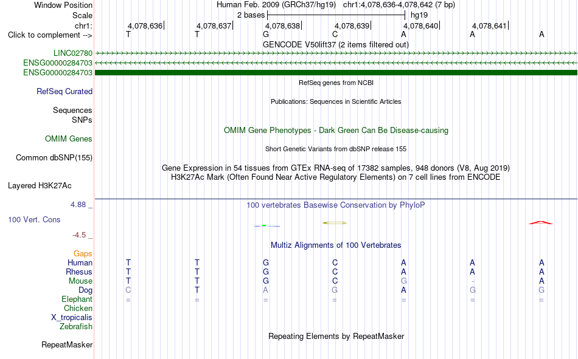This screenshot has width=578, height=359.
Task: Click the 'Click to complement -->' label
Action: click(x=50, y=35)
